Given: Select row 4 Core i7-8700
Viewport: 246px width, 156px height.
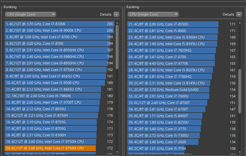Looking at the screenshot, I should [59, 43].
